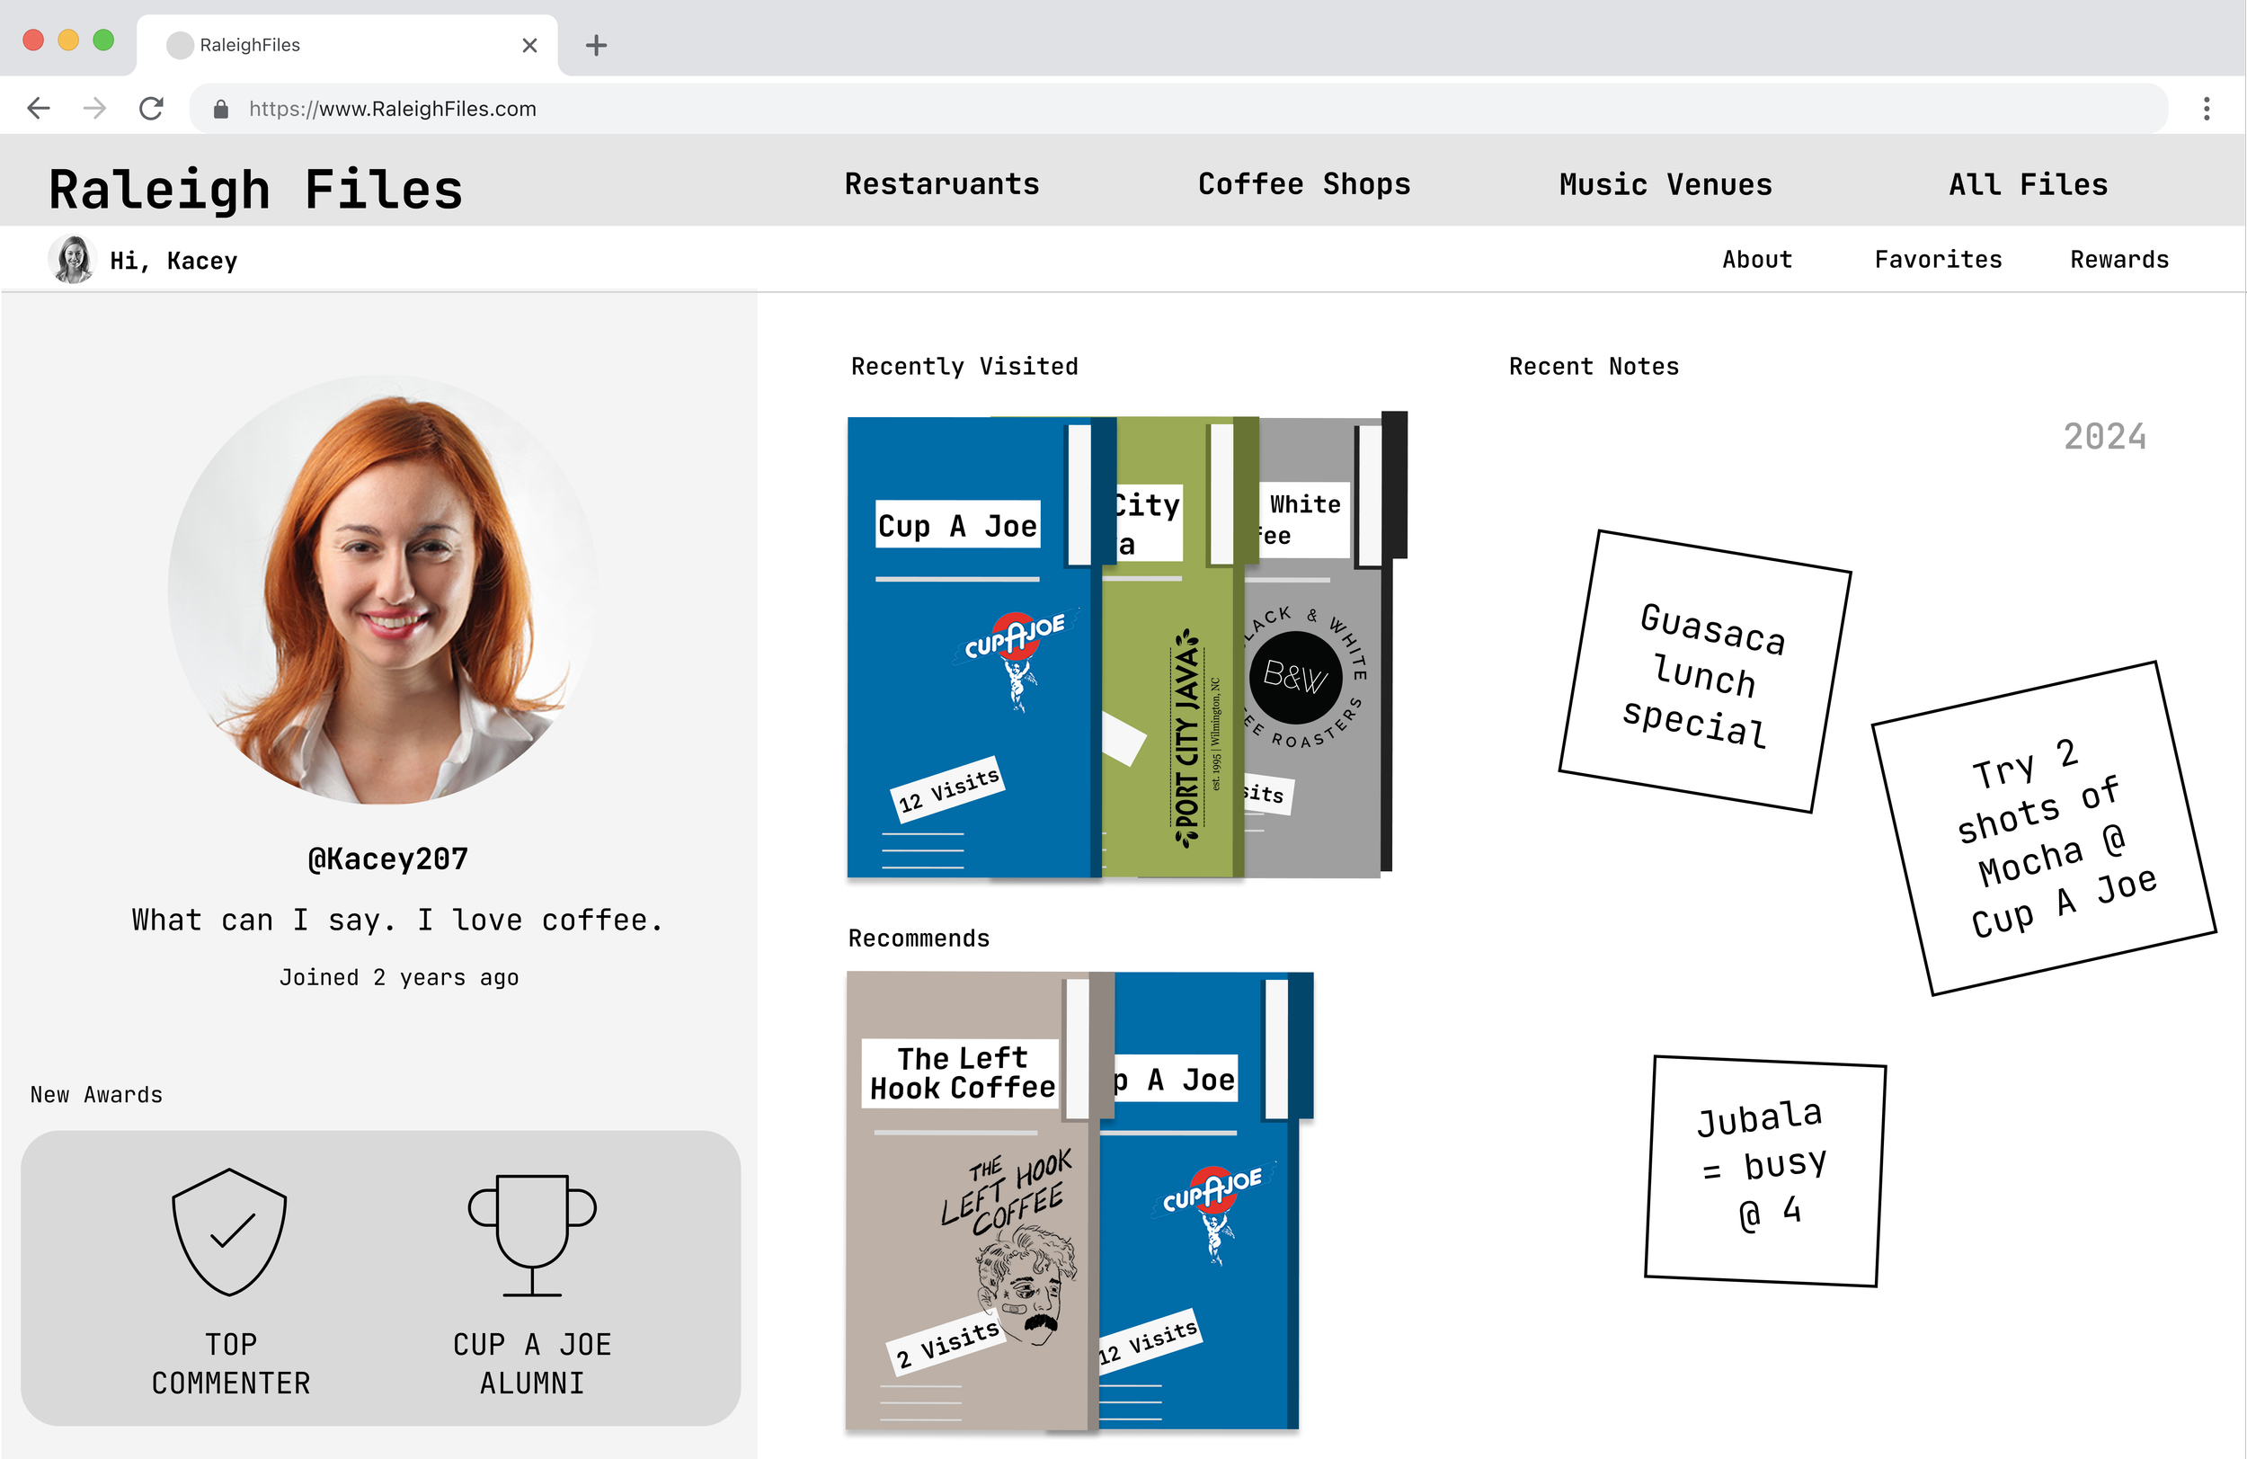Go to Coffee Shops section

pyautogui.click(x=1304, y=184)
